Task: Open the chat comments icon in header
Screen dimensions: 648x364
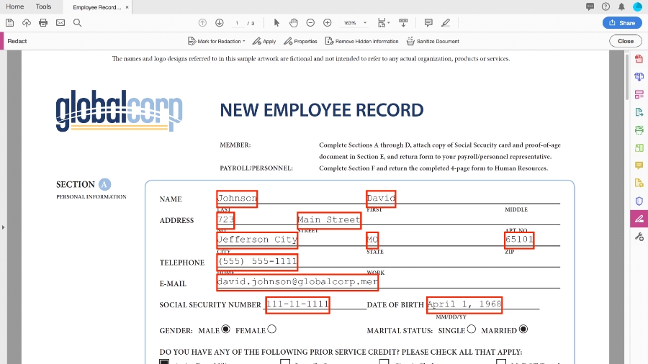Action: (590, 6)
